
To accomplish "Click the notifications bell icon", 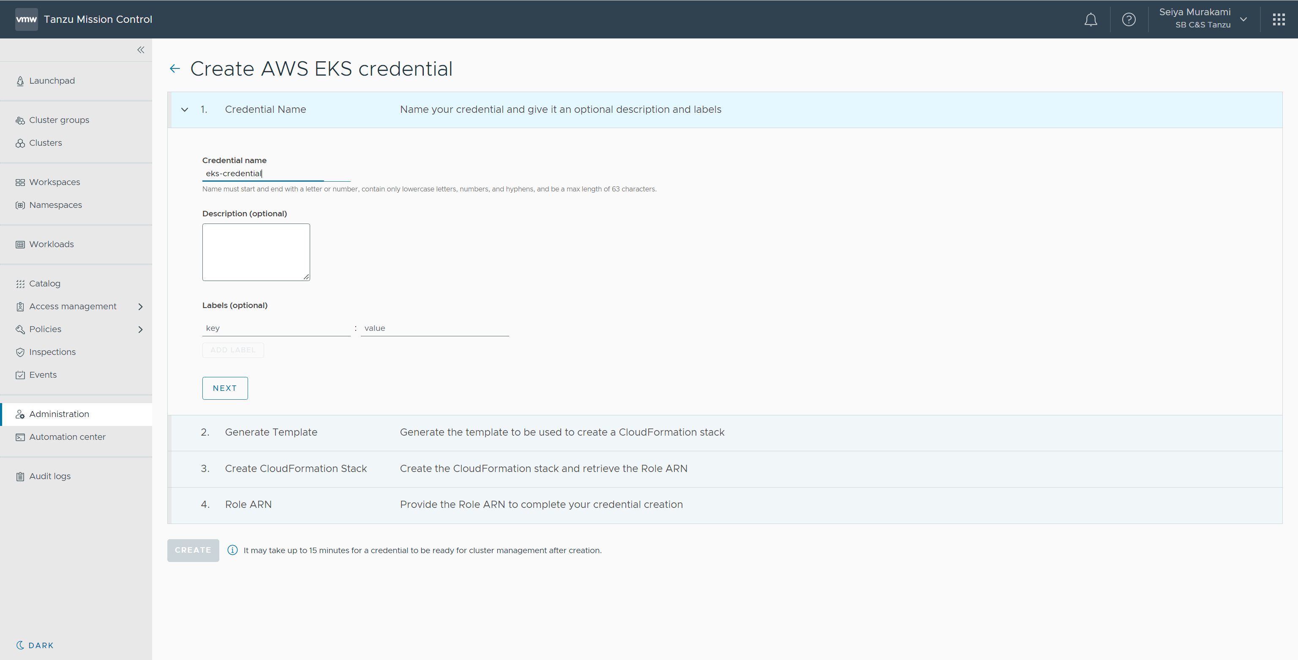I will tap(1091, 20).
